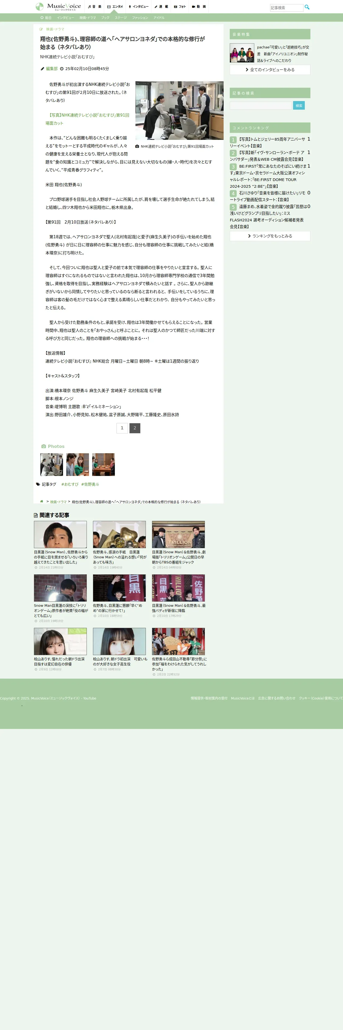Viewport: 343px width, 1030px height.
Task: Open related article Snow Man目黒蓮の演技に thumbnail
Action: pos(60,588)
